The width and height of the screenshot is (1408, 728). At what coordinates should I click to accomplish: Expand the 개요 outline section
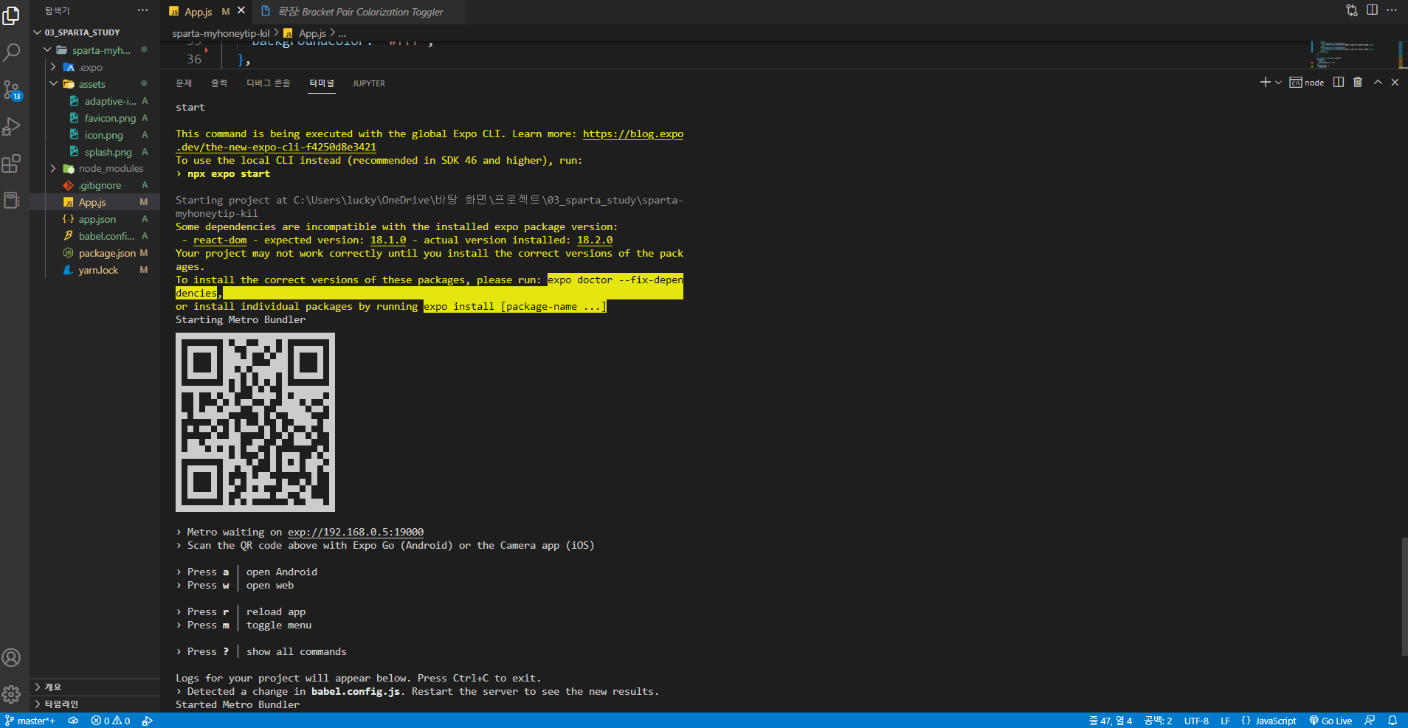pos(94,687)
